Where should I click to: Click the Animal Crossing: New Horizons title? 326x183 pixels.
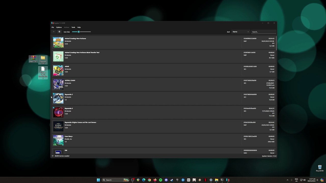point(75,39)
